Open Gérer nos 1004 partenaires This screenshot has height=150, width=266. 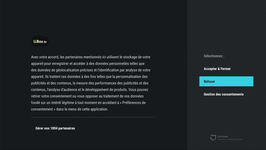[x=55, y=128]
